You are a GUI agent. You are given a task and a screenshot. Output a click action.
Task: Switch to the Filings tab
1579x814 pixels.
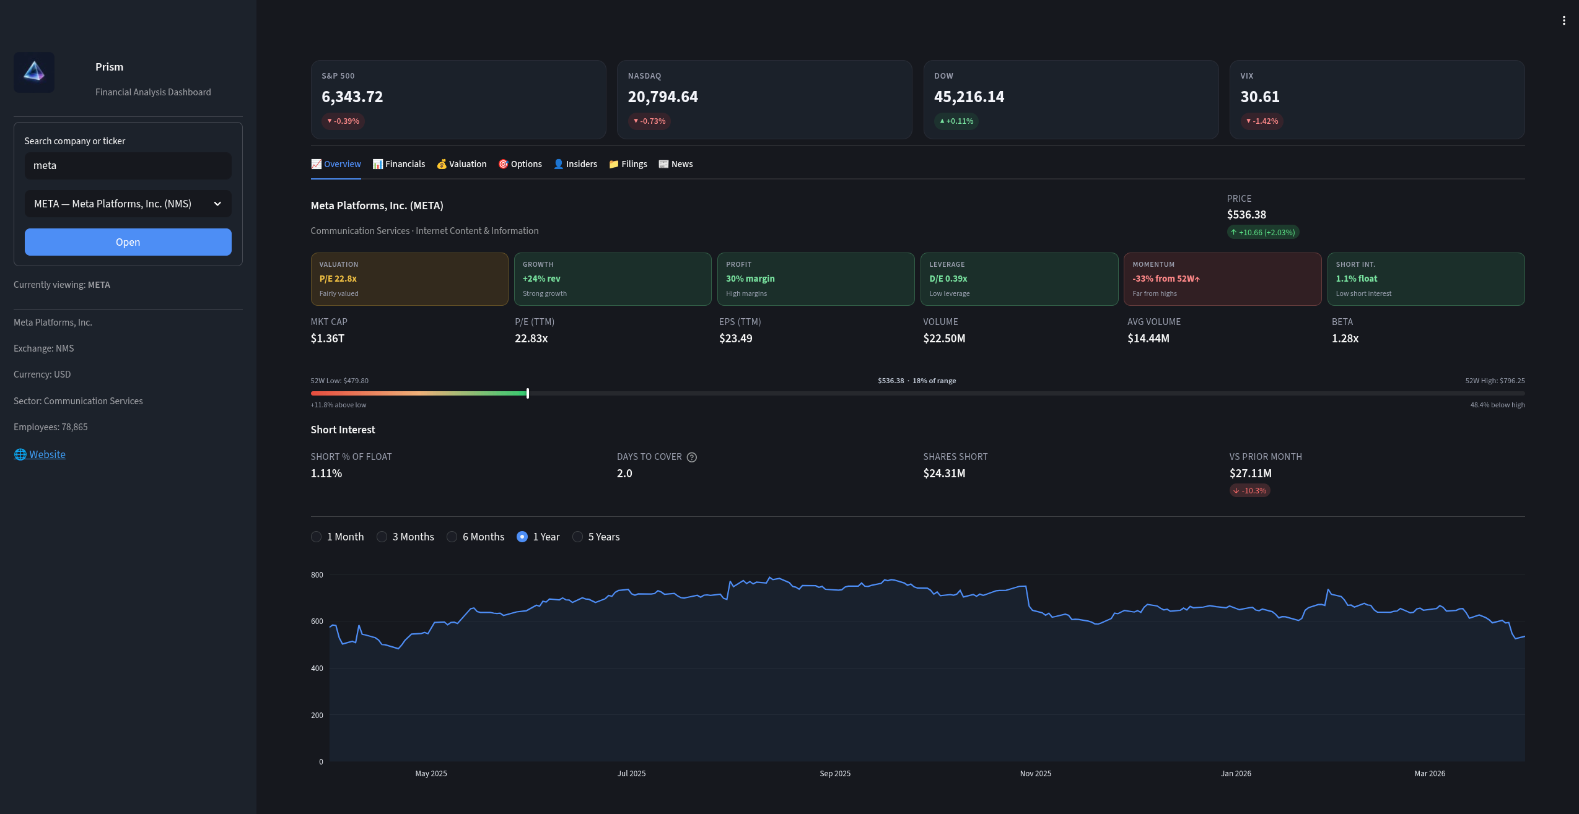(628, 164)
